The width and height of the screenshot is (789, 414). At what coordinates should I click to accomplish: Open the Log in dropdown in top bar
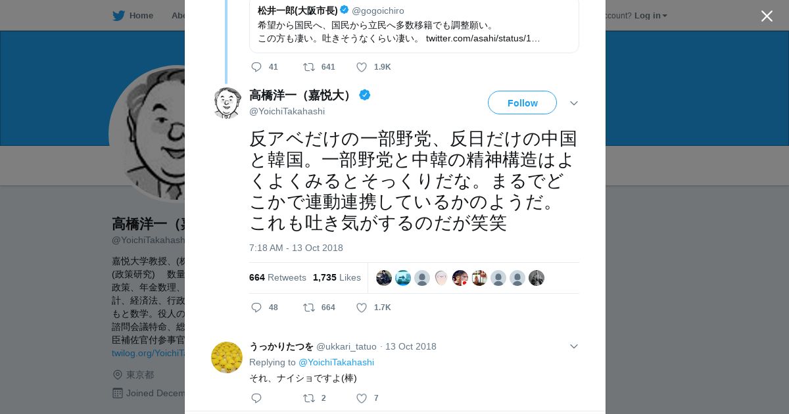pos(650,15)
